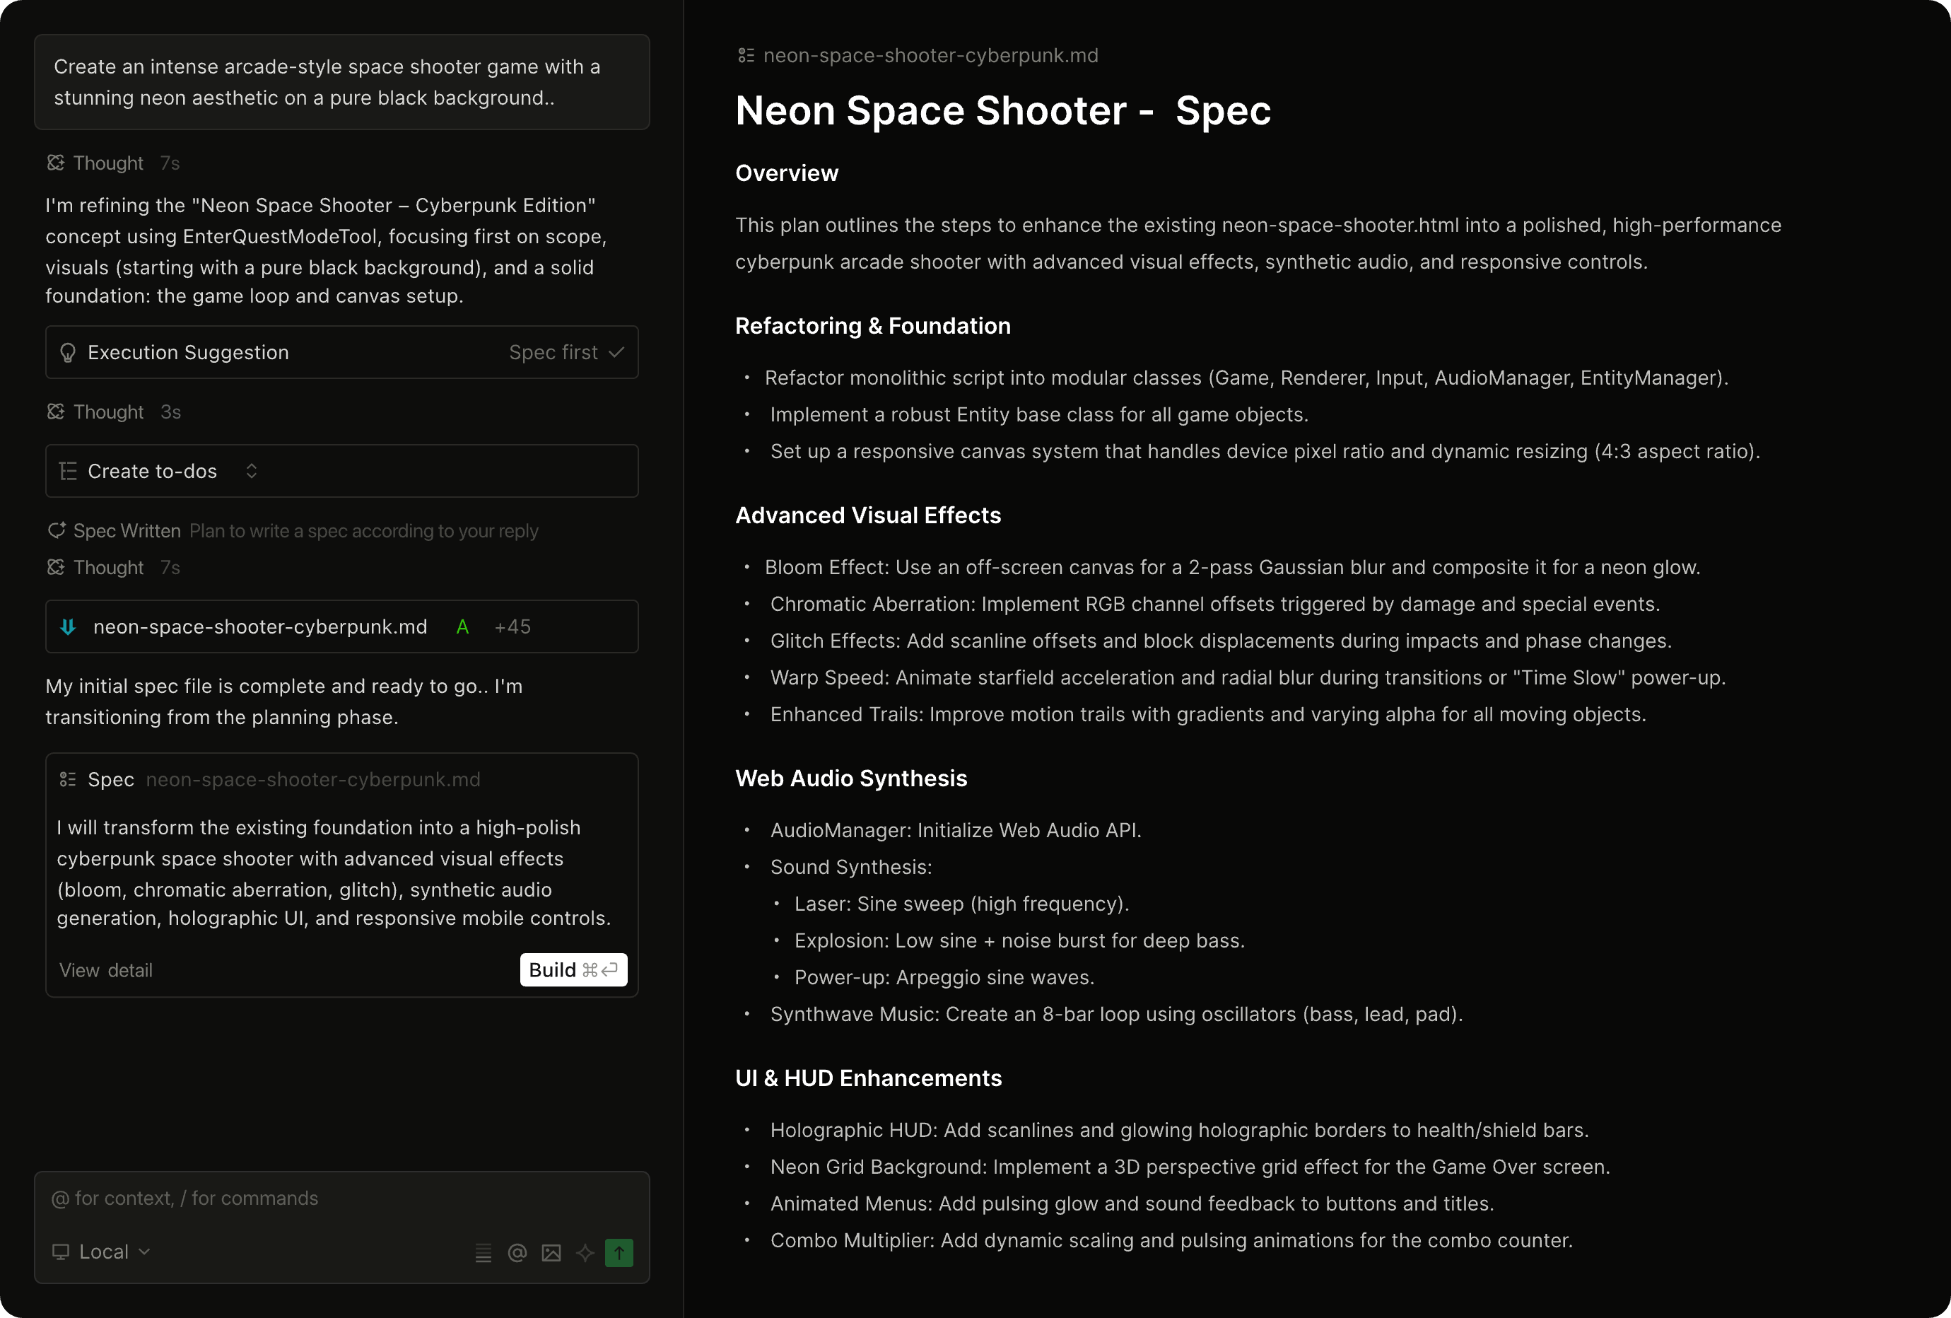Click the chat input field

(x=336, y=1199)
